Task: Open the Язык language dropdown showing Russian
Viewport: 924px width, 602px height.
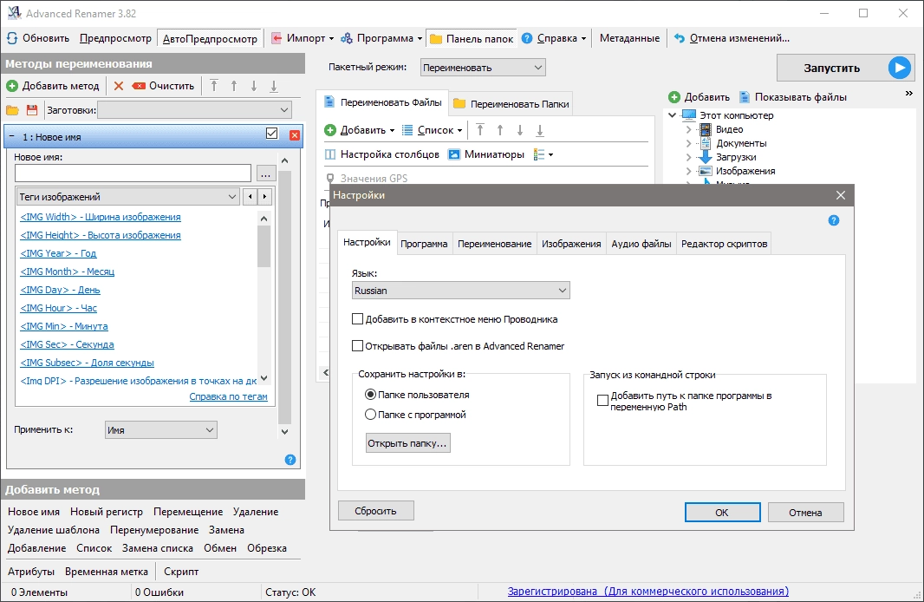Action: (x=461, y=291)
